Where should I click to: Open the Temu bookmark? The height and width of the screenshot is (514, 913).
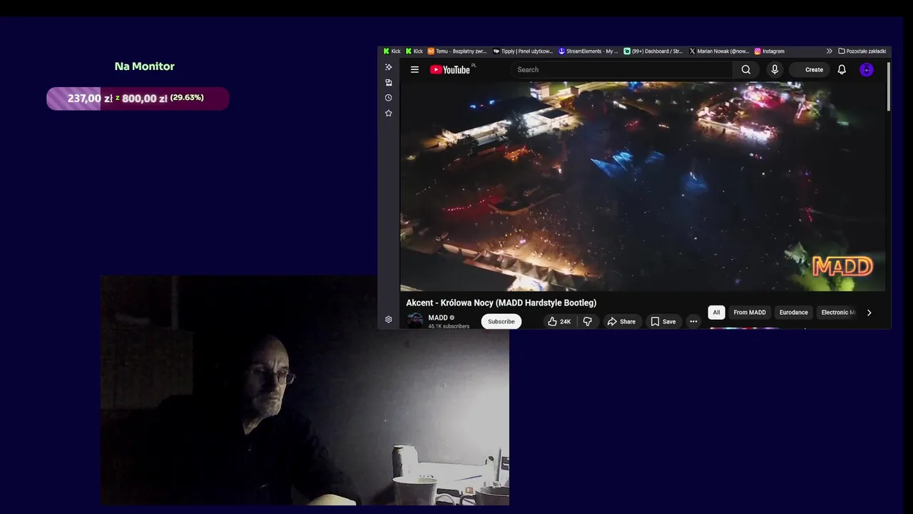coord(456,51)
